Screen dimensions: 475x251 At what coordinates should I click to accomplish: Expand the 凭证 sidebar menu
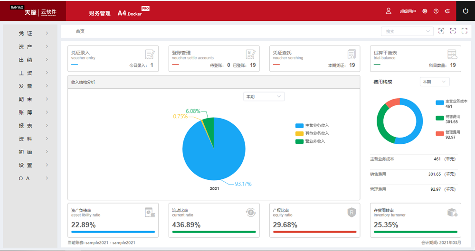(x=33, y=34)
